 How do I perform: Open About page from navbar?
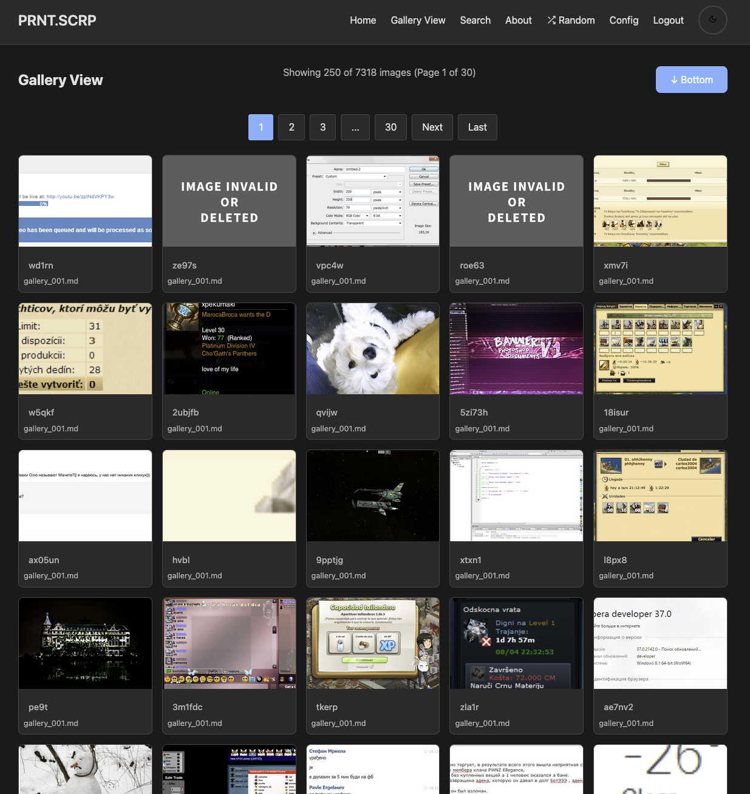point(519,20)
